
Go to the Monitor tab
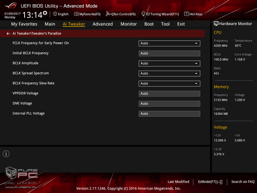(x=128, y=24)
